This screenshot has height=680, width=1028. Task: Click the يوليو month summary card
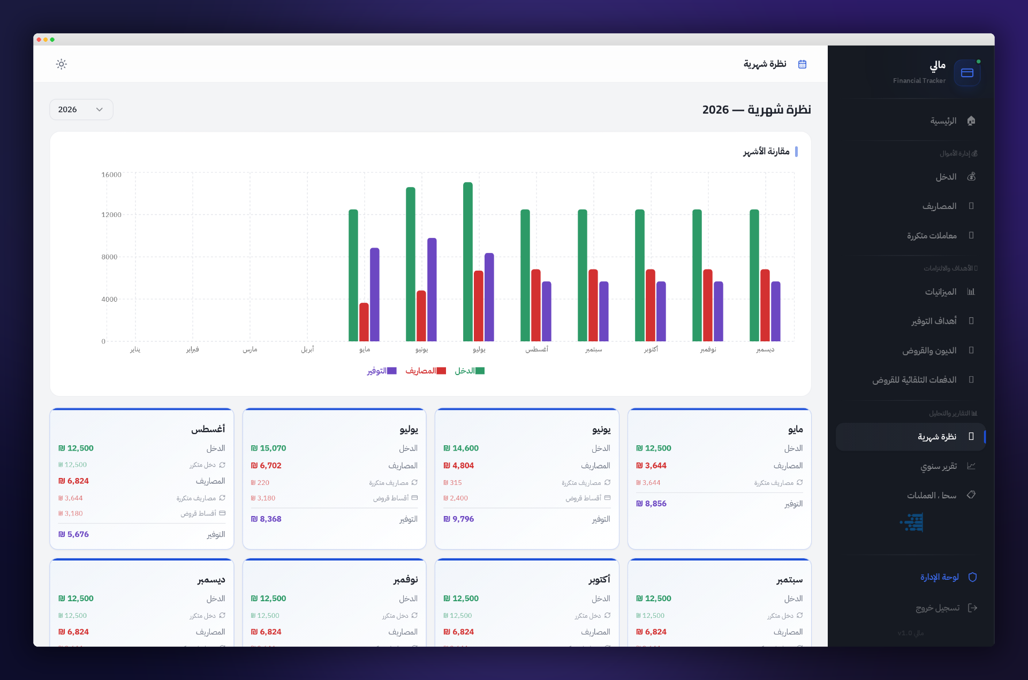click(334, 479)
